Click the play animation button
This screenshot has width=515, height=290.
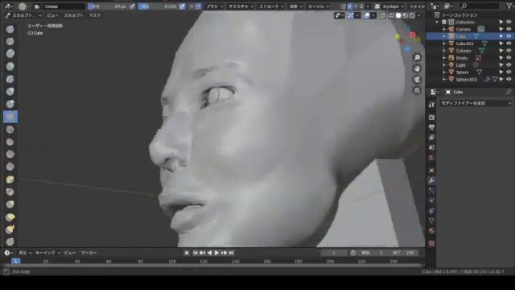tap(216, 253)
